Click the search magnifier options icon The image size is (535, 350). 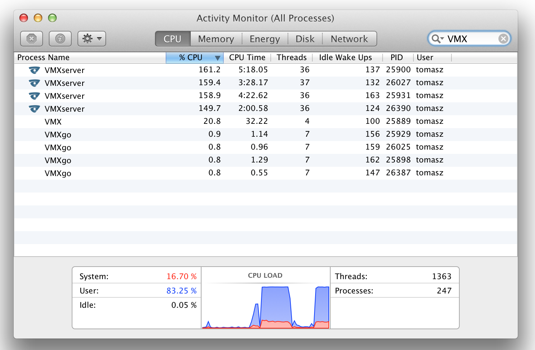point(437,39)
